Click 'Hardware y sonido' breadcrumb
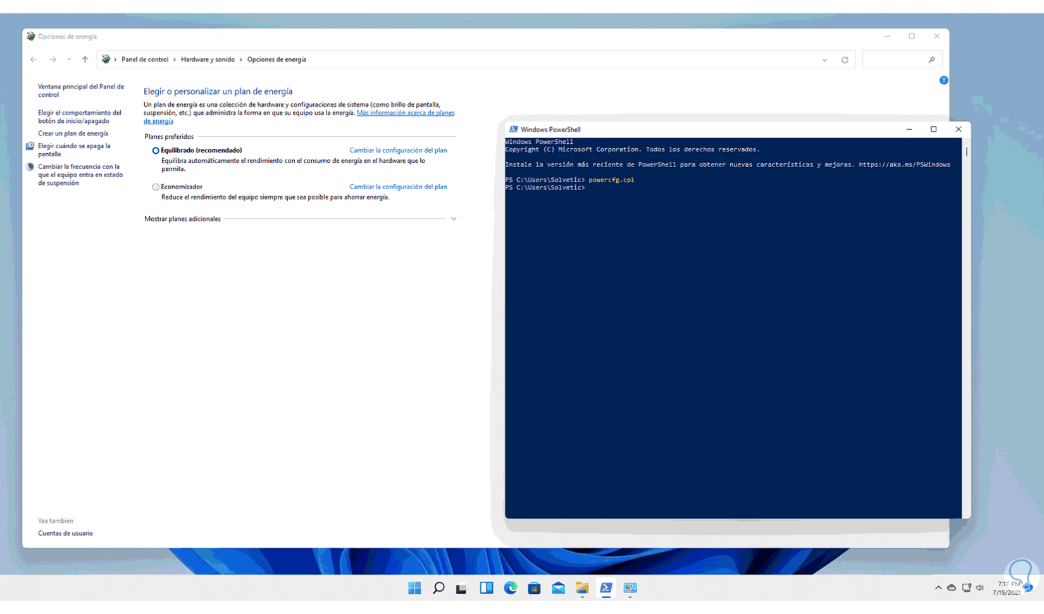Viewport: 1044px width, 614px height. click(208, 60)
